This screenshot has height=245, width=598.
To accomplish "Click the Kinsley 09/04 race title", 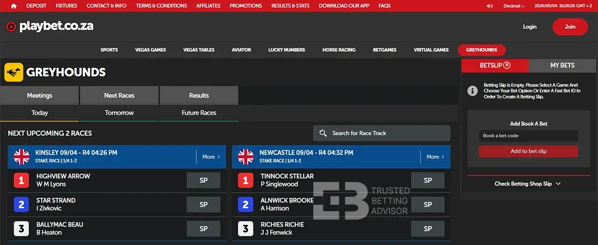I will pos(76,152).
